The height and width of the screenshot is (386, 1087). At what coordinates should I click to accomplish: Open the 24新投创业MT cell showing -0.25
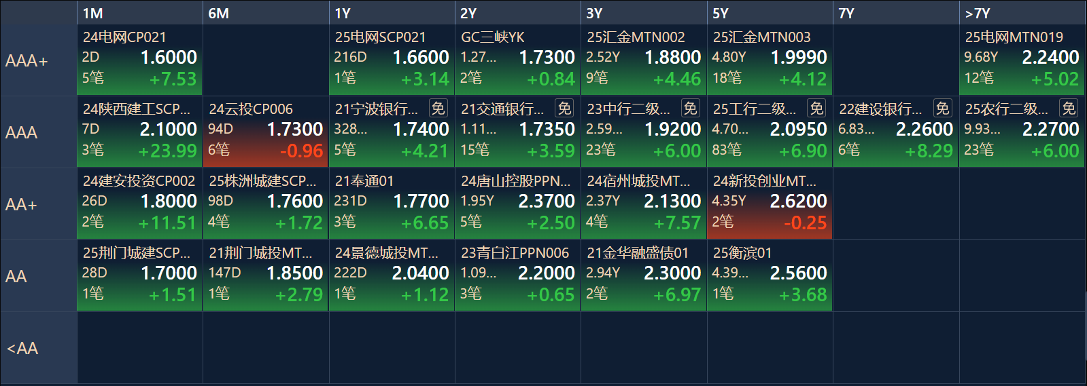point(770,204)
